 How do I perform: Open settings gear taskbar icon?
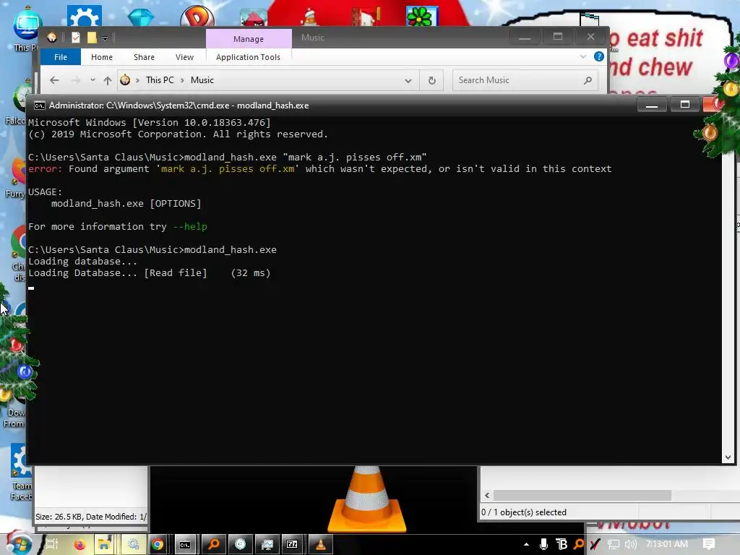point(134,545)
